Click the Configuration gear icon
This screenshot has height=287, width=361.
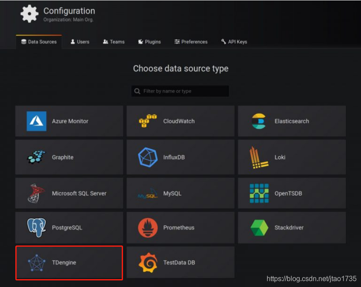click(30, 14)
